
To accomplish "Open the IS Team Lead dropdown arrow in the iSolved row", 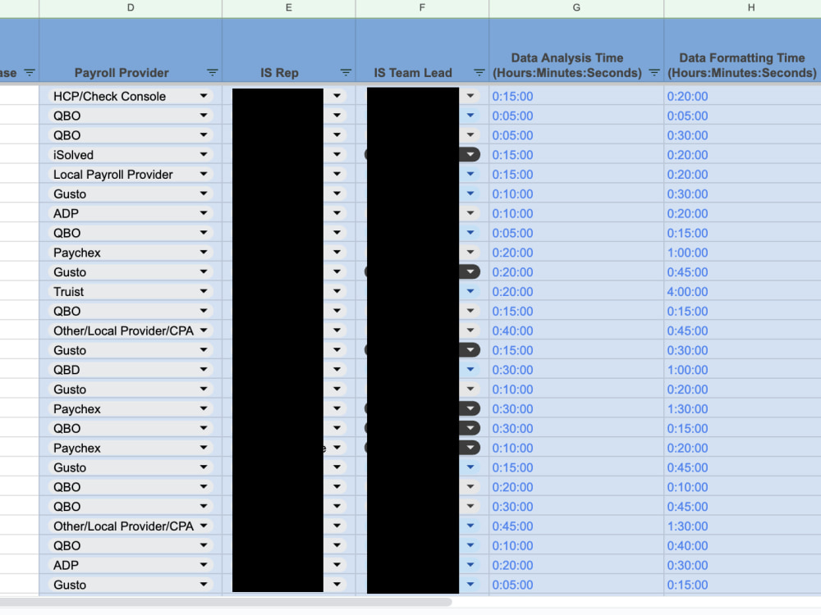I will (470, 155).
